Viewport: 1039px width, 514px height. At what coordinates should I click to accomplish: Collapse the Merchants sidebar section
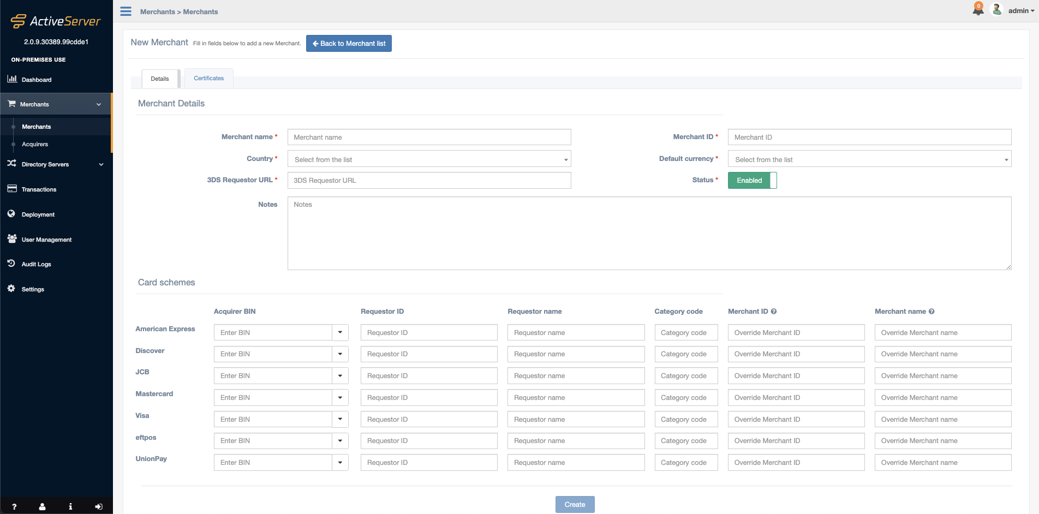(x=98, y=104)
